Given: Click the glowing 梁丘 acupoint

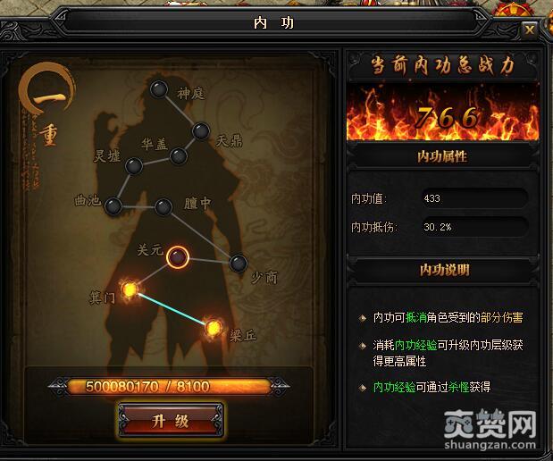Looking at the screenshot, I should click(214, 329).
